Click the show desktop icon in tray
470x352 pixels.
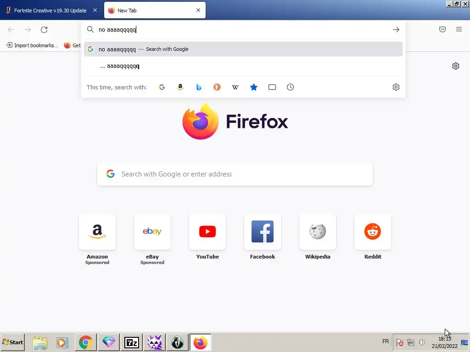464,342
